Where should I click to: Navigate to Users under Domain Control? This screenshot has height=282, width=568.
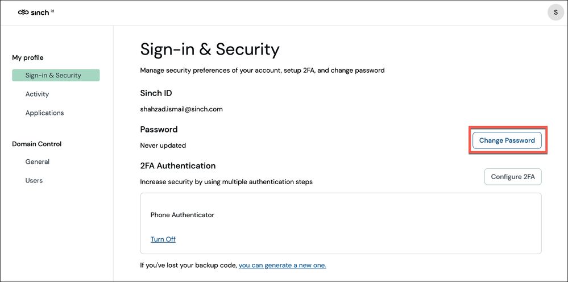[34, 180]
